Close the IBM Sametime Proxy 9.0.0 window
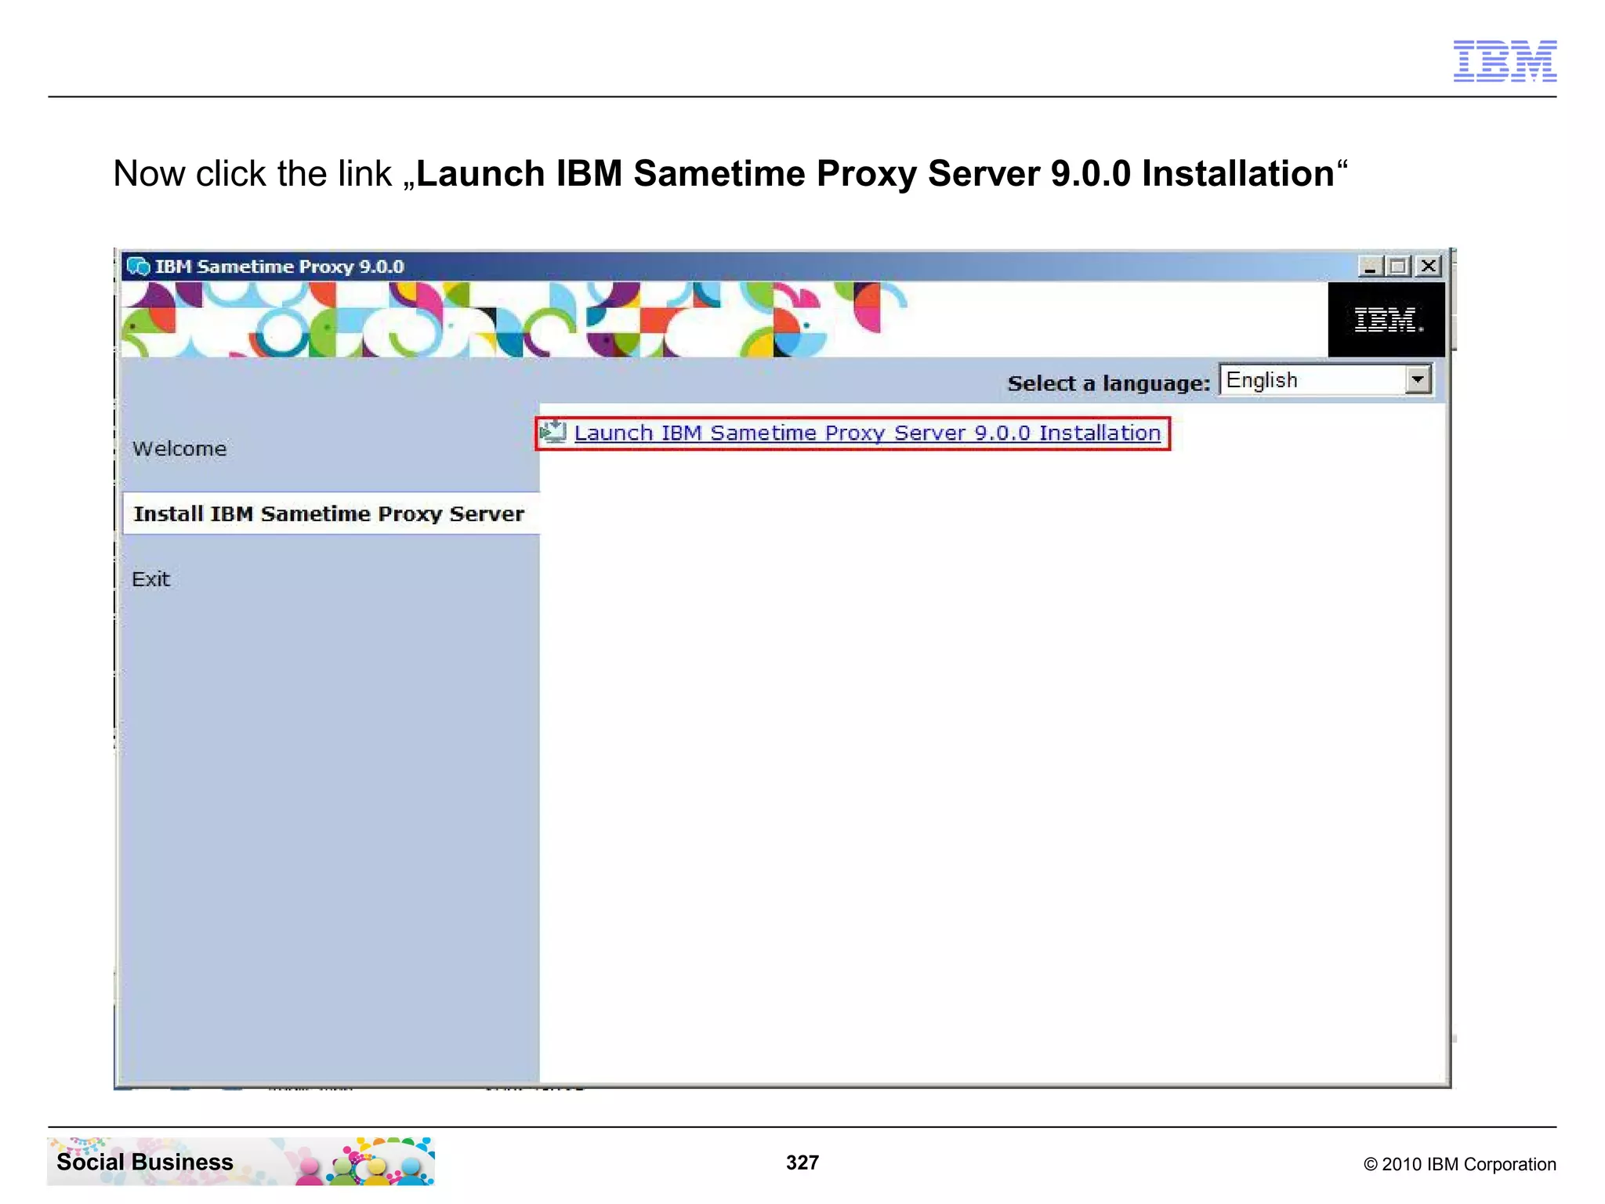Viewport: 1605px width, 1204px height. coord(1429,267)
